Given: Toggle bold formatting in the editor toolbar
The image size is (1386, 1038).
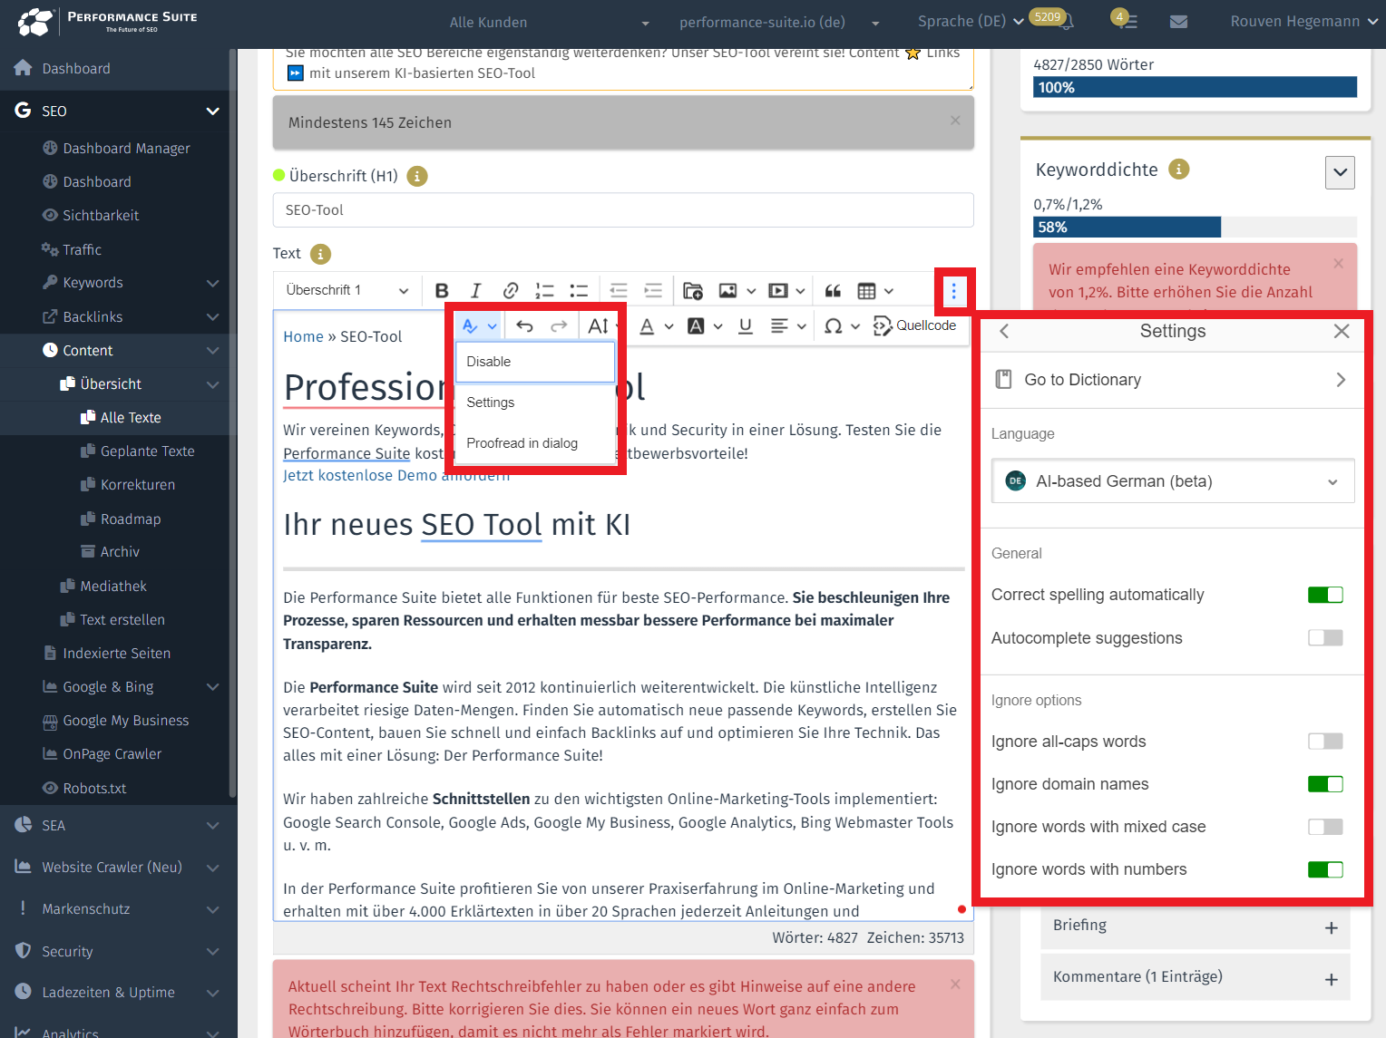Looking at the screenshot, I should pos(442,291).
